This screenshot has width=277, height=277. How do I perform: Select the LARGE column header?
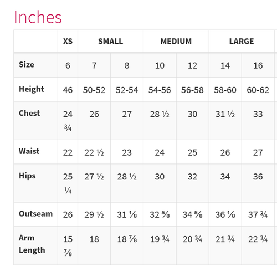coord(242,42)
